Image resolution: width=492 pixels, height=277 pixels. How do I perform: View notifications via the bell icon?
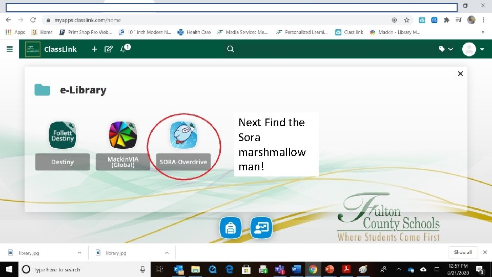pyautogui.click(x=125, y=48)
